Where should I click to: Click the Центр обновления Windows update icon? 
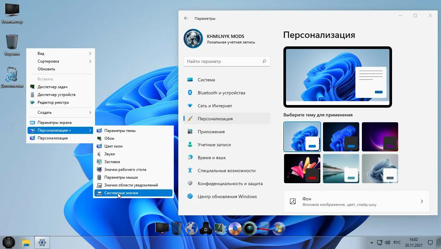point(190,196)
